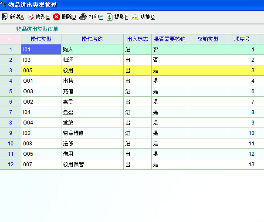The width and height of the screenshot is (264, 222).
Task: Click the 修改E edit icon
Action: pyautogui.click(x=30, y=17)
